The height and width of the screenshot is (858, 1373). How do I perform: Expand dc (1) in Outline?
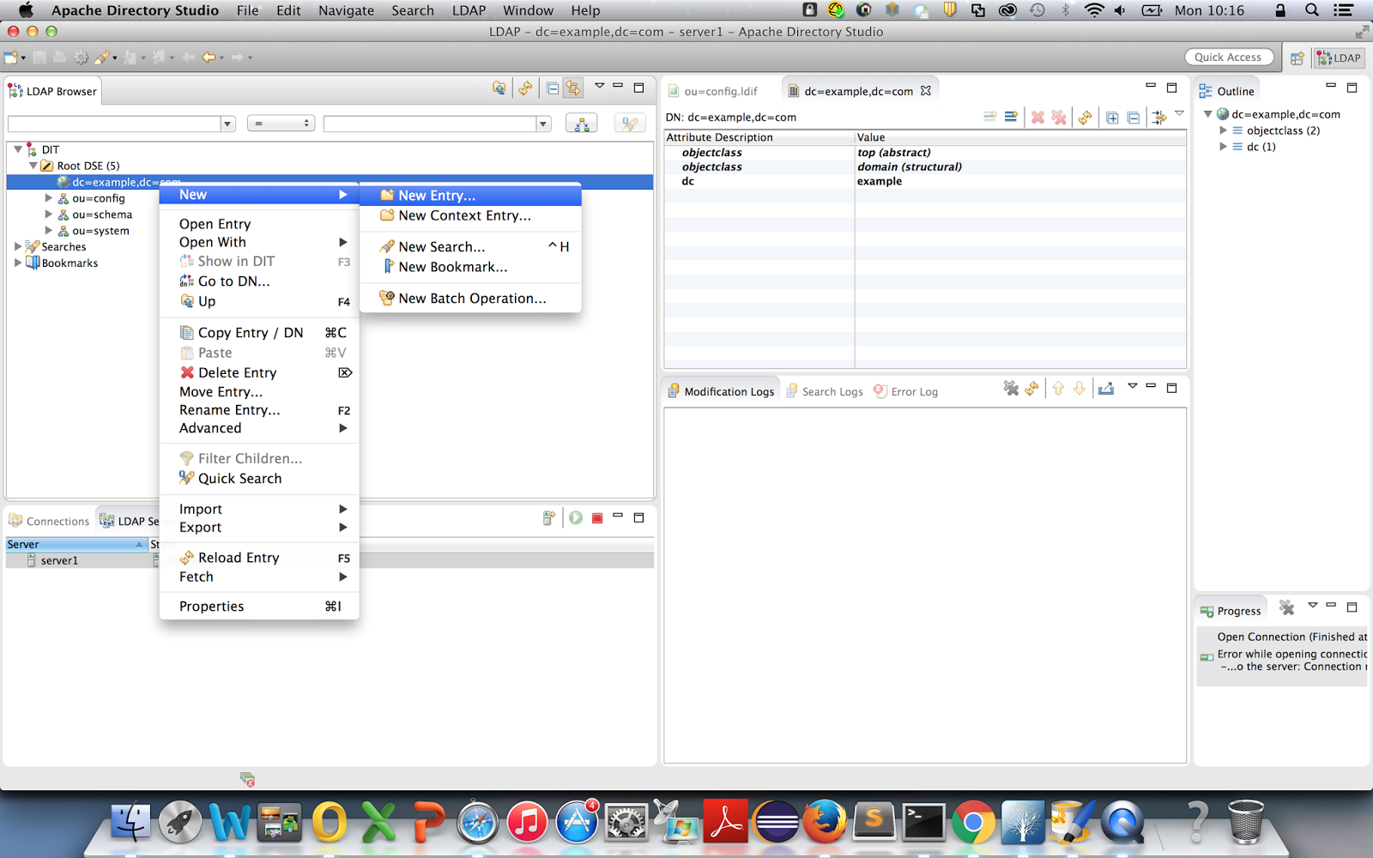(x=1224, y=147)
